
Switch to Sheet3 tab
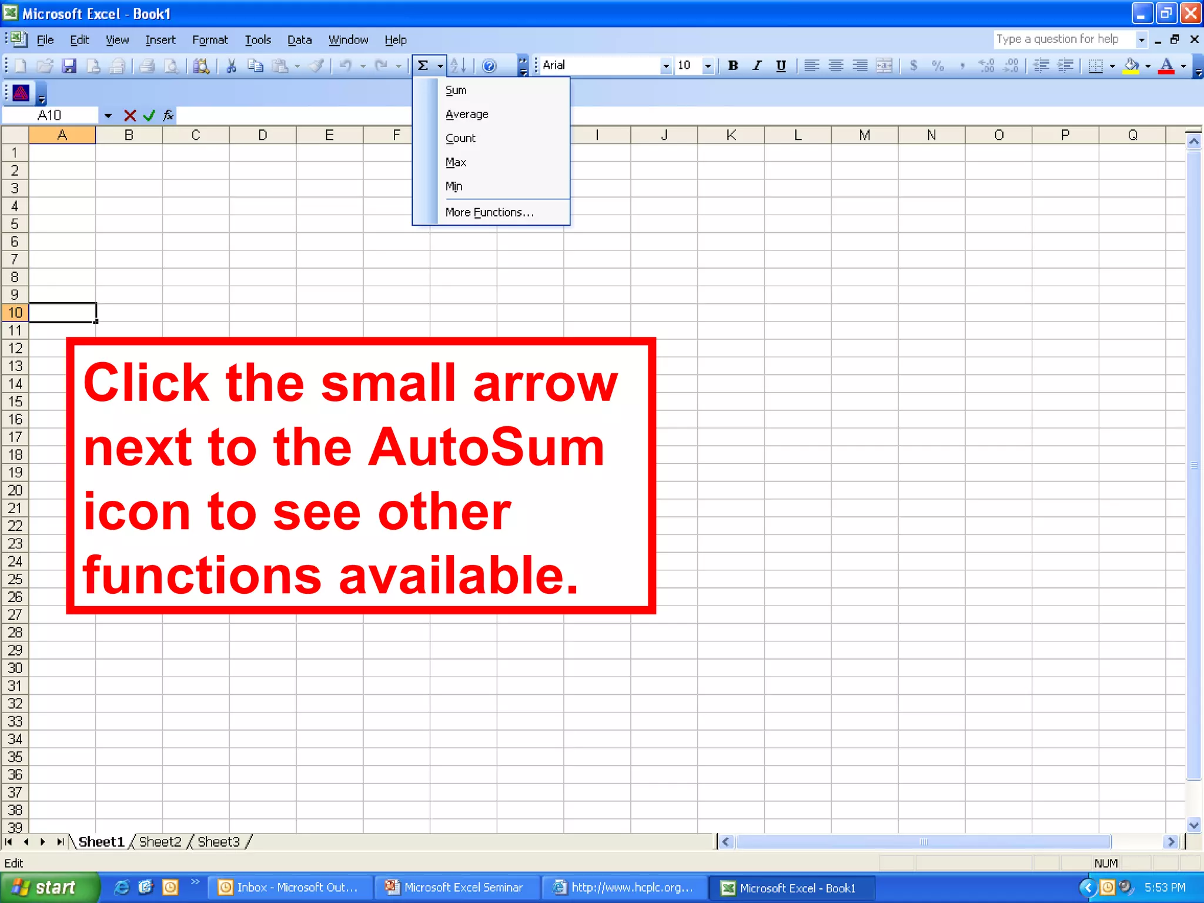click(218, 842)
